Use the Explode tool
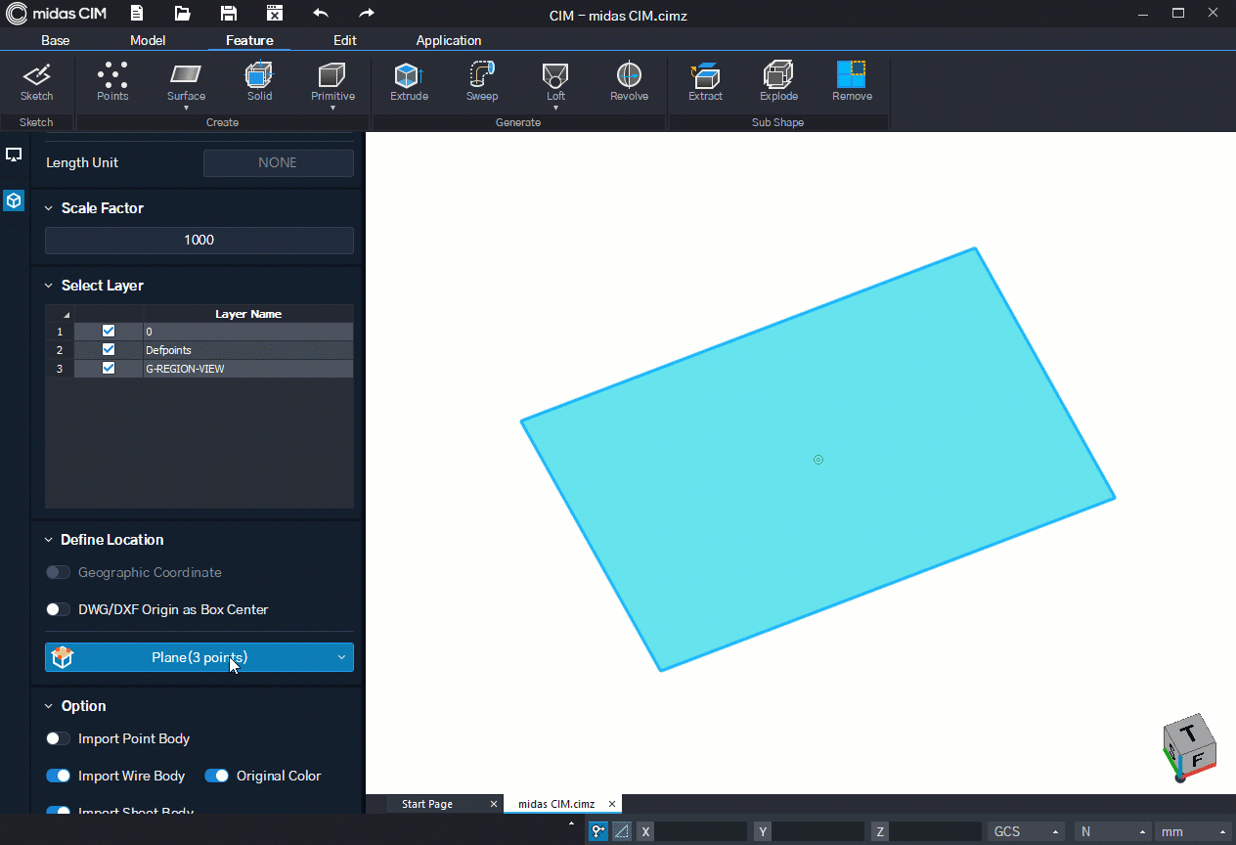This screenshot has height=845, width=1236. [778, 82]
